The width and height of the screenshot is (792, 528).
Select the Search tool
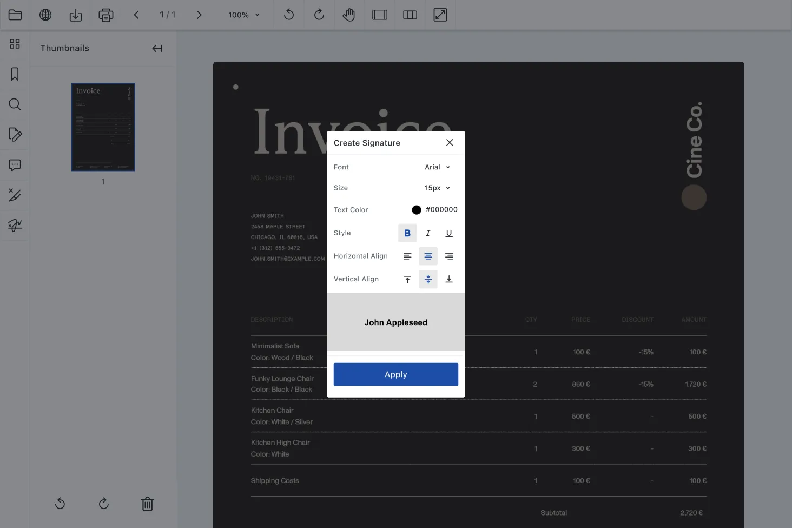pos(15,104)
